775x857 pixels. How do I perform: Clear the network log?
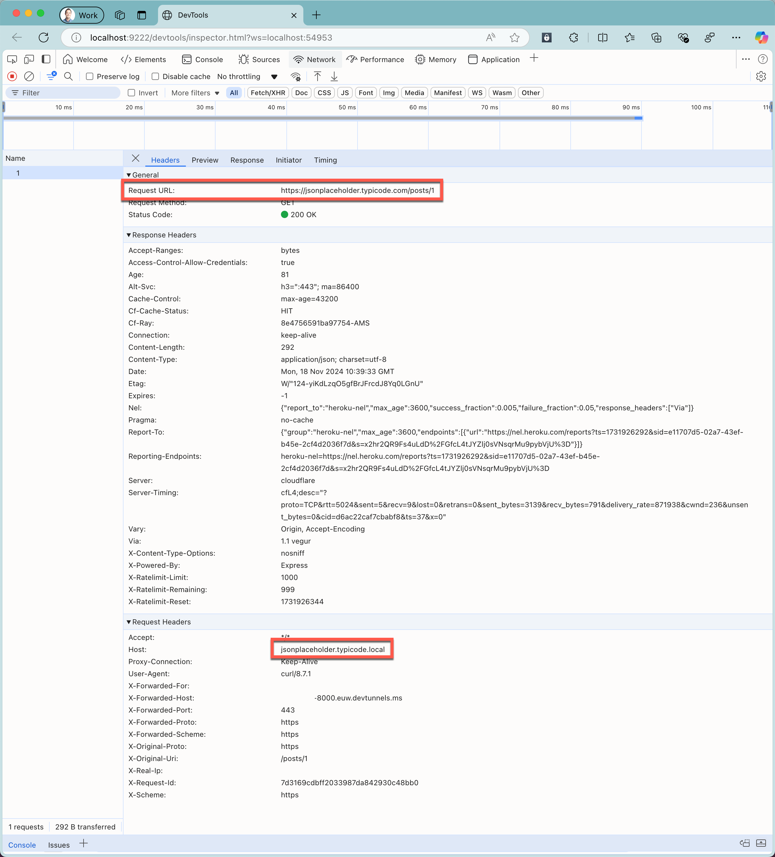pyautogui.click(x=29, y=77)
